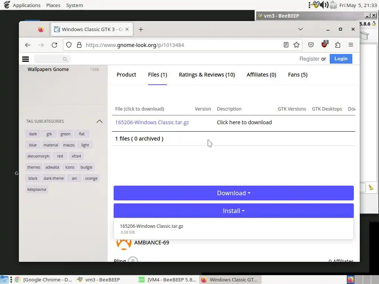Screen dimensions: 379x284
Task: Open Wallpapers Gnome category
Action: [x=48, y=69]
